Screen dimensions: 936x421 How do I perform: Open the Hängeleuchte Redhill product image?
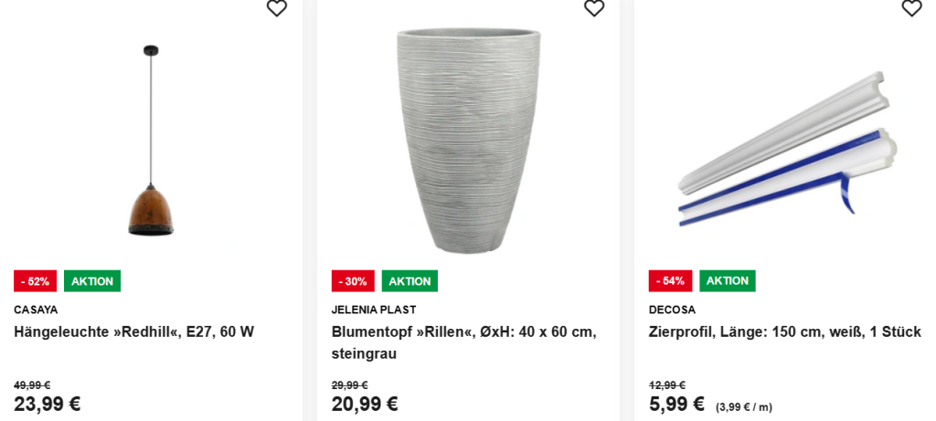151,142
